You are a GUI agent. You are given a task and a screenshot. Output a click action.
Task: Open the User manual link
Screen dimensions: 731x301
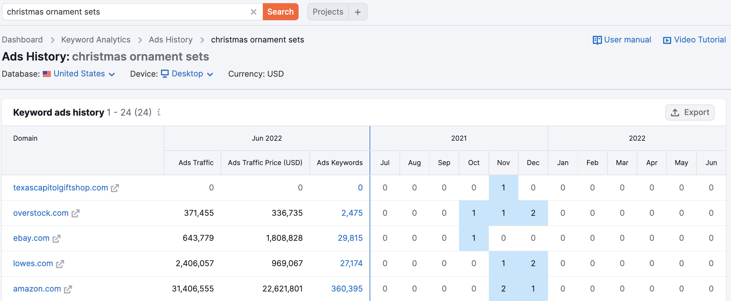[622, 40]
